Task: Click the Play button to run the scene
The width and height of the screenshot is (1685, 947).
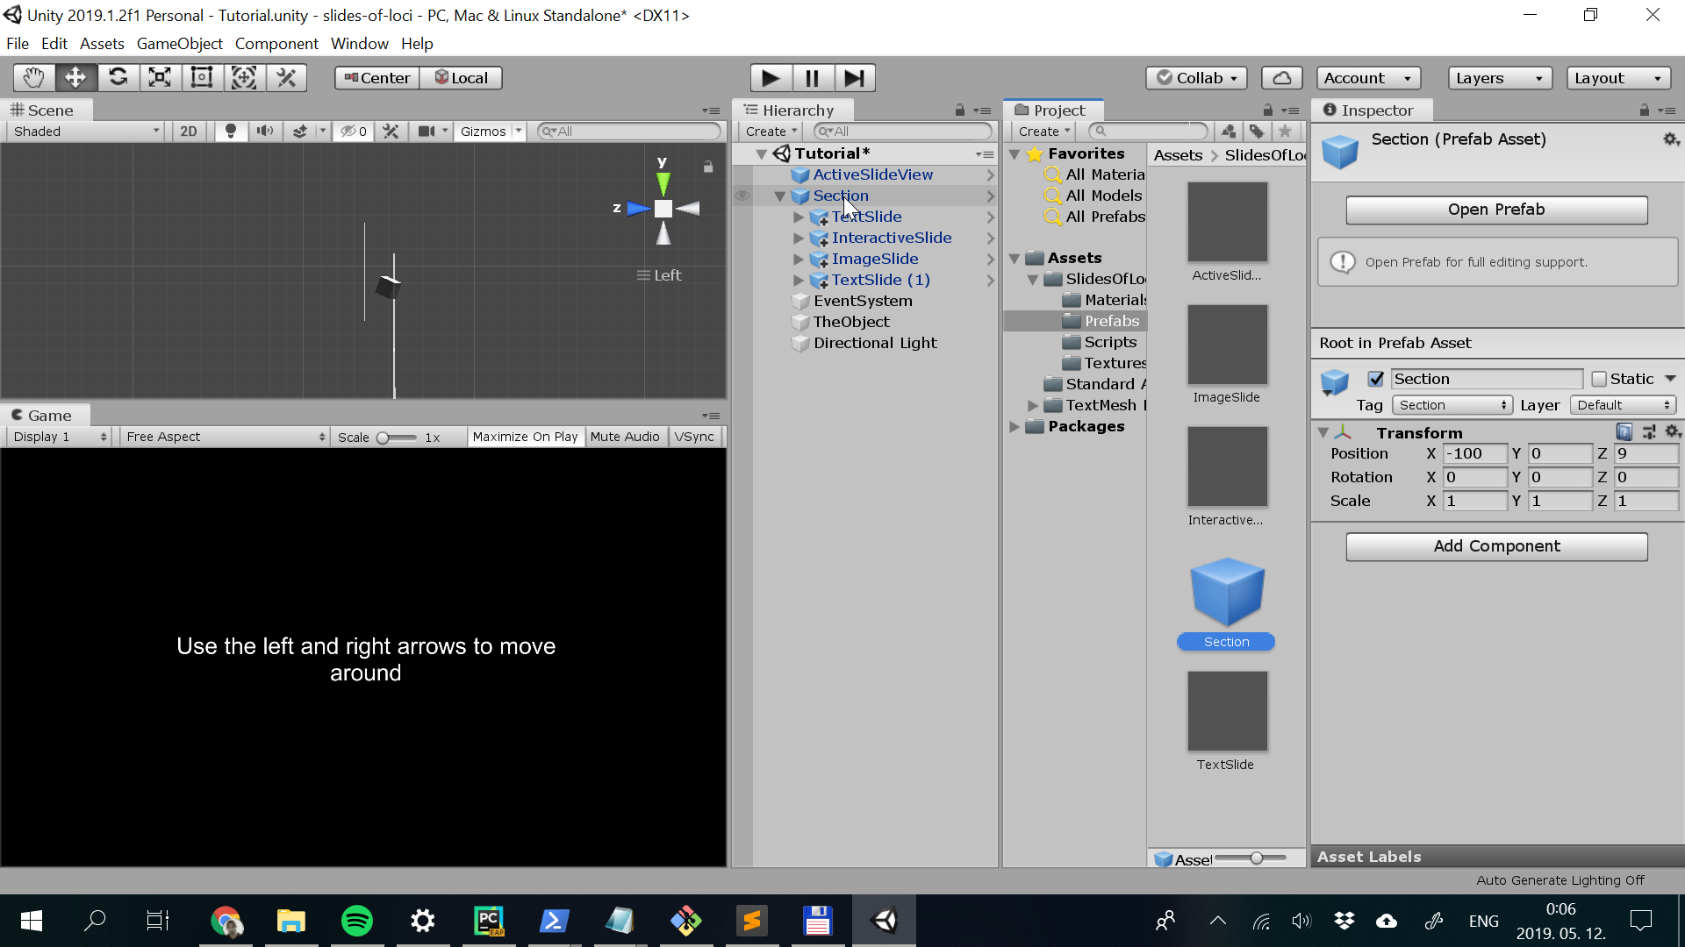Action: click(769, 77)
